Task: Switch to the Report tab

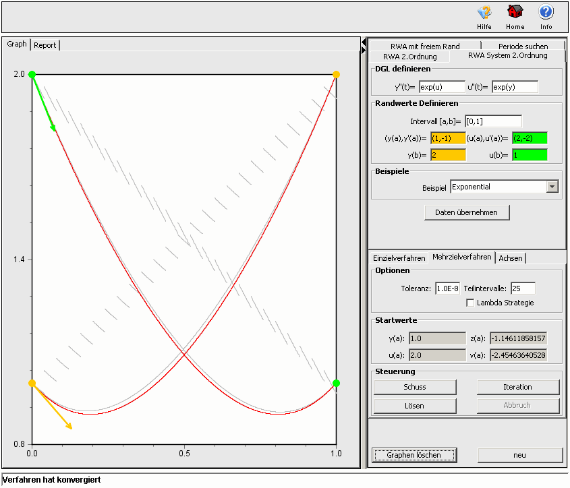Action: click(45, 45)
